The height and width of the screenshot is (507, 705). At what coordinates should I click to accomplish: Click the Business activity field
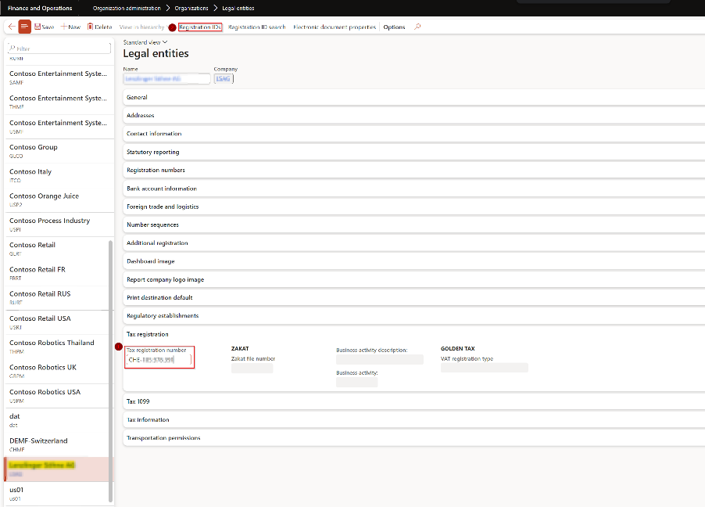point(357,383)
